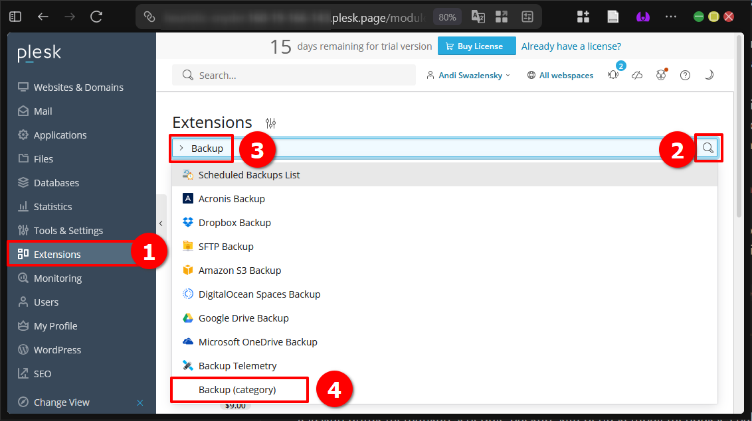Click the magnifier to search extensions
This screenshot has height=421, width=752.
707,148
